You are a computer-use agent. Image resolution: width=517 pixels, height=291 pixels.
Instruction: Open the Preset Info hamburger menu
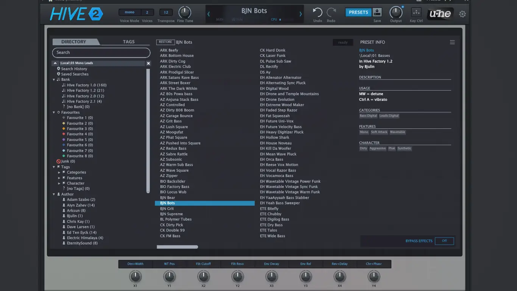pyautogui.click(x=452, y=42)
